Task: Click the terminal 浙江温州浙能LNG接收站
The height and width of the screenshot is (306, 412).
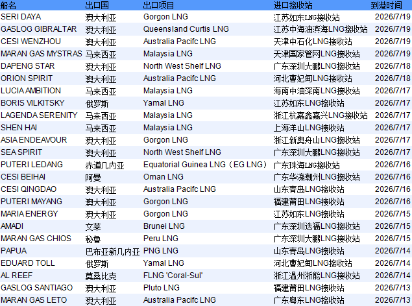Action: 317,276
